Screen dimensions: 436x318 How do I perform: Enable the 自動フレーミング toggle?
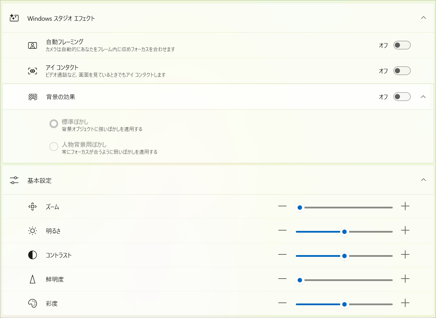402,45
